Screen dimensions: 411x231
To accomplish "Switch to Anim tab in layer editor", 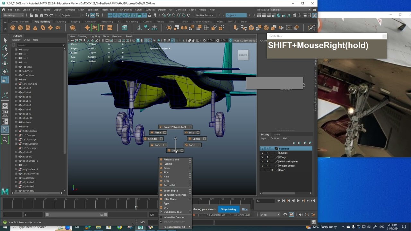I will (x=277, y=134).
